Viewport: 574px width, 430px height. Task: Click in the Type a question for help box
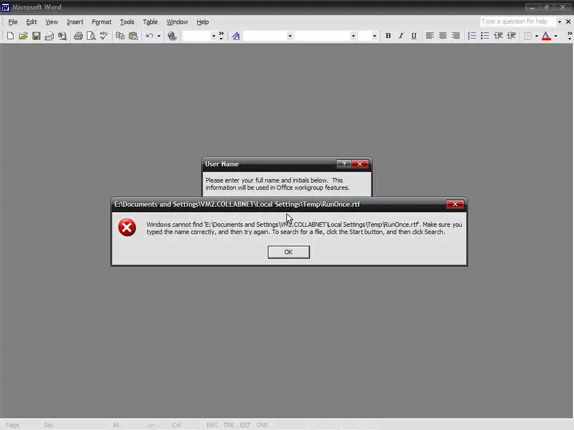(518, 22)
